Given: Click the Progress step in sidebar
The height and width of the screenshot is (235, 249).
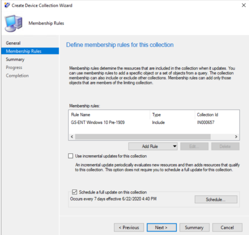Looking at the screenshot, I should pyautogui.click(x=14, y=68).
